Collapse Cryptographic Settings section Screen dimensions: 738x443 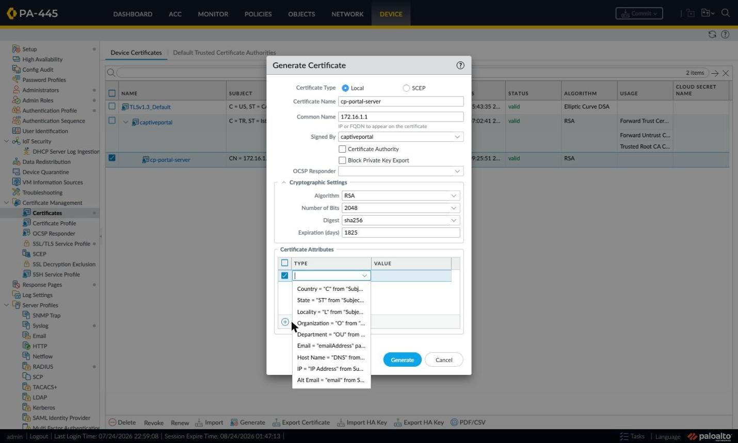point(283,183)
